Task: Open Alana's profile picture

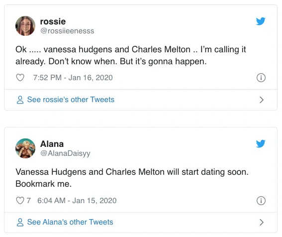Action: (x=25, y=148)
